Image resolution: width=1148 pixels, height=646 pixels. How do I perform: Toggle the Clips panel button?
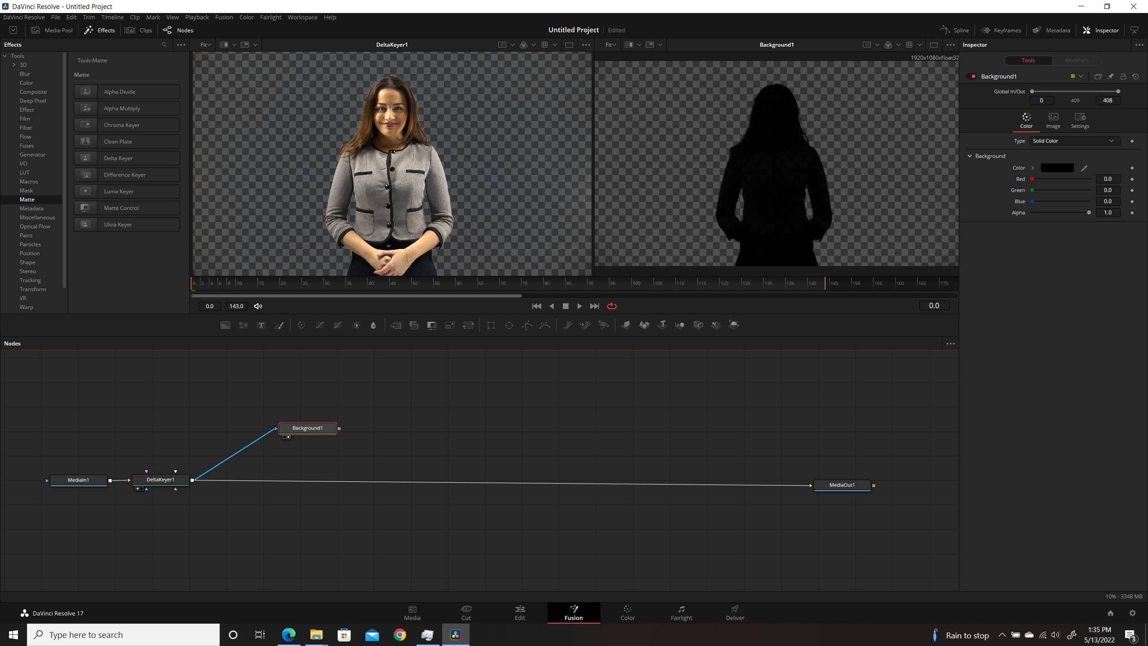click(x=139, y=30)
